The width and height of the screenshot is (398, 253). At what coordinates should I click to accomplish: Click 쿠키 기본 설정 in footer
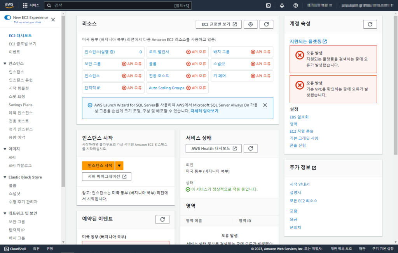(383, 249)
